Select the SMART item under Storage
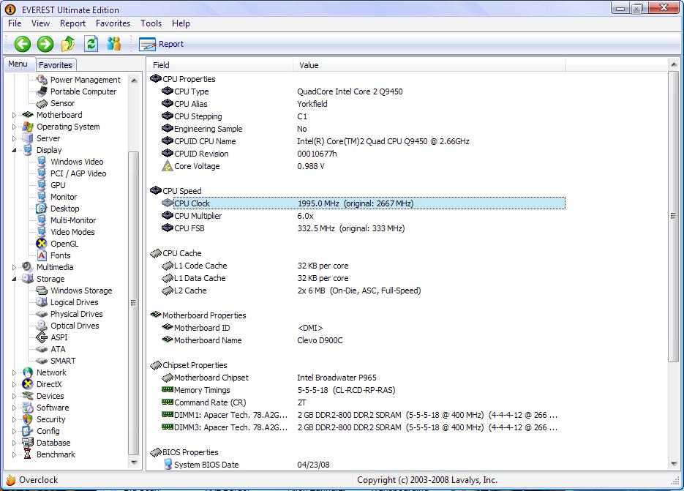684x491 pixels. point(62,361)
